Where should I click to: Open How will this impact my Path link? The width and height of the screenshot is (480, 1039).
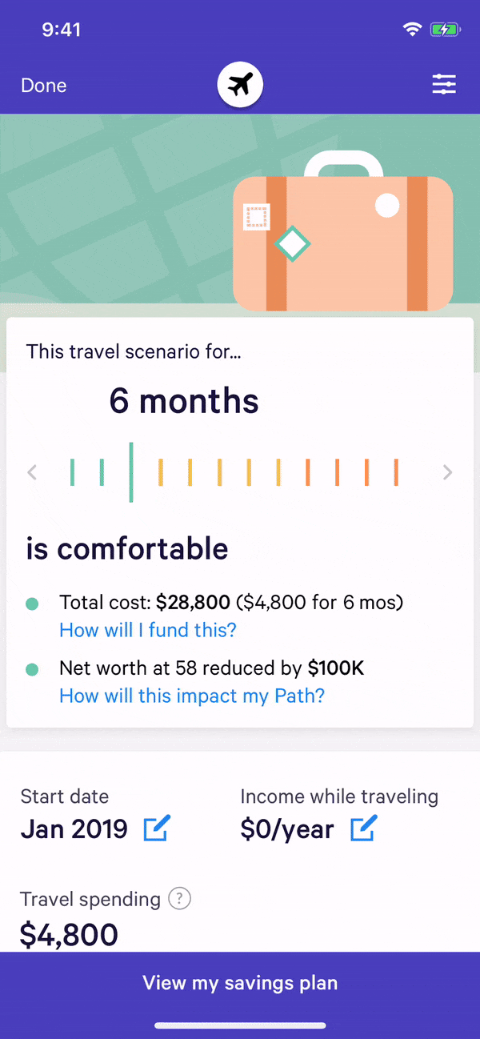192,696
